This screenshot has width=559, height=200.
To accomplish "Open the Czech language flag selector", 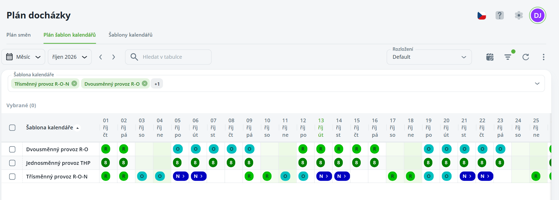I will 482,15.
